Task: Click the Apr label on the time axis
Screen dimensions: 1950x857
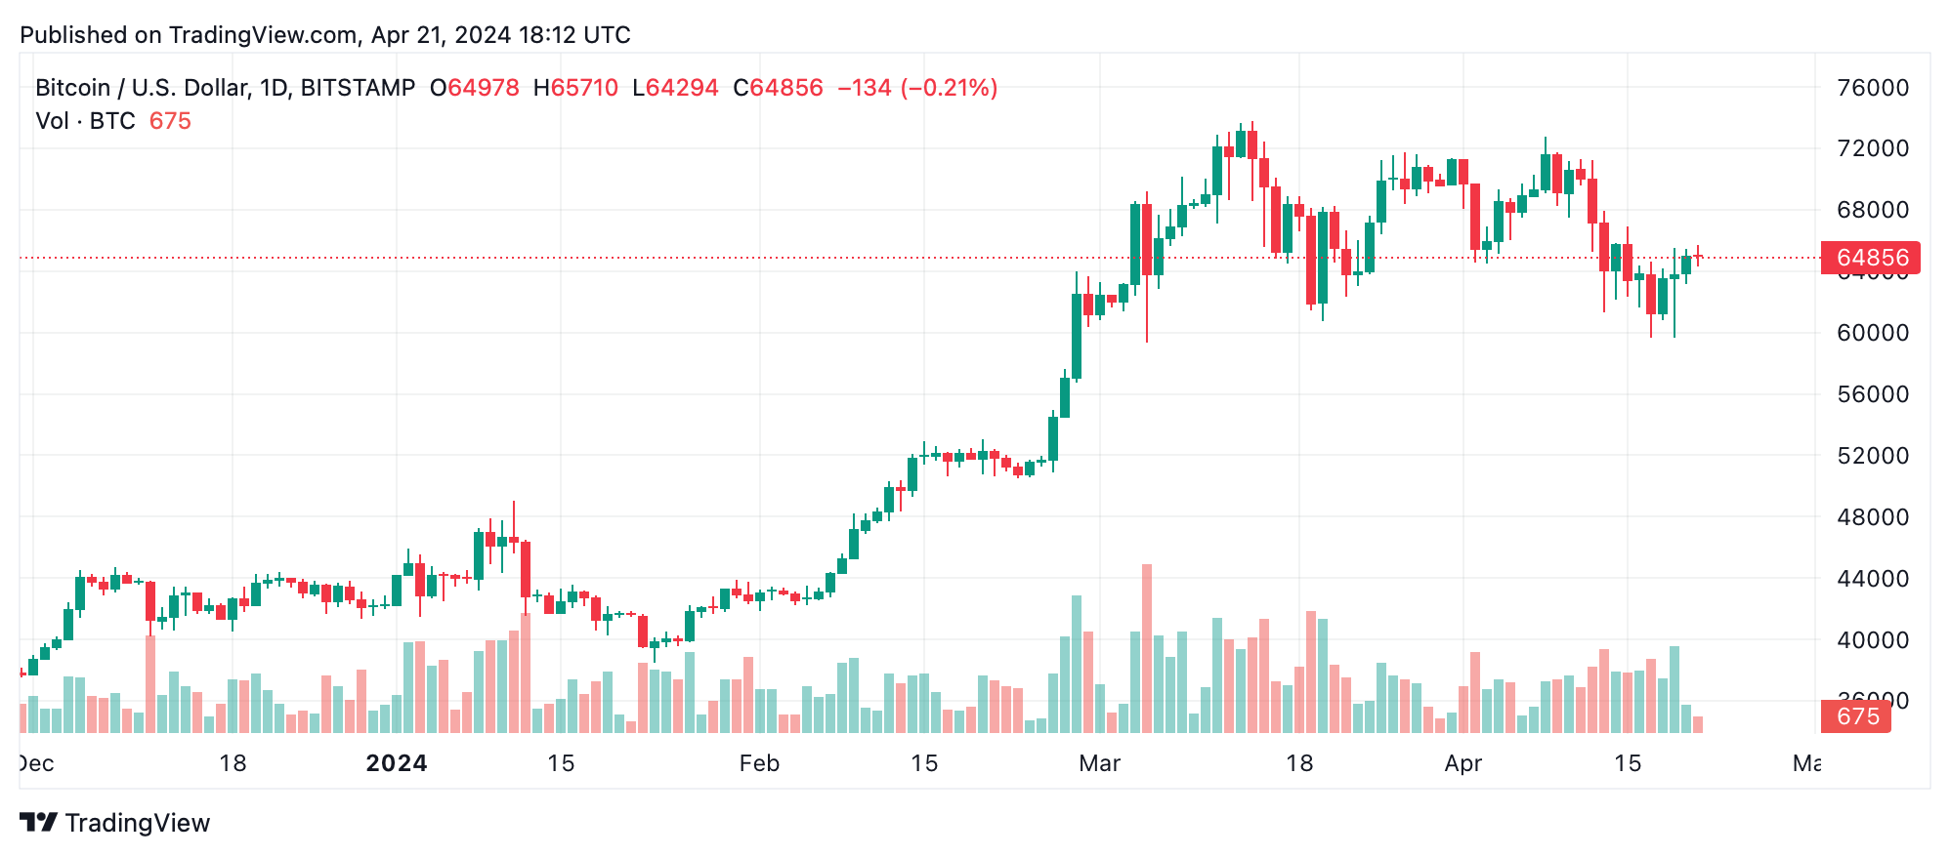Action: point(1462,763)
